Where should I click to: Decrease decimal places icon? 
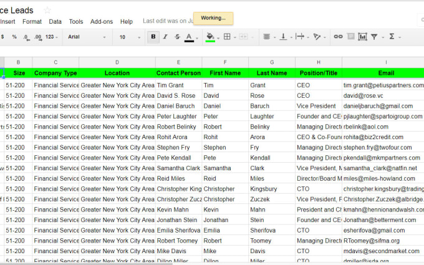pyautogui.click(x=26, y=37)
